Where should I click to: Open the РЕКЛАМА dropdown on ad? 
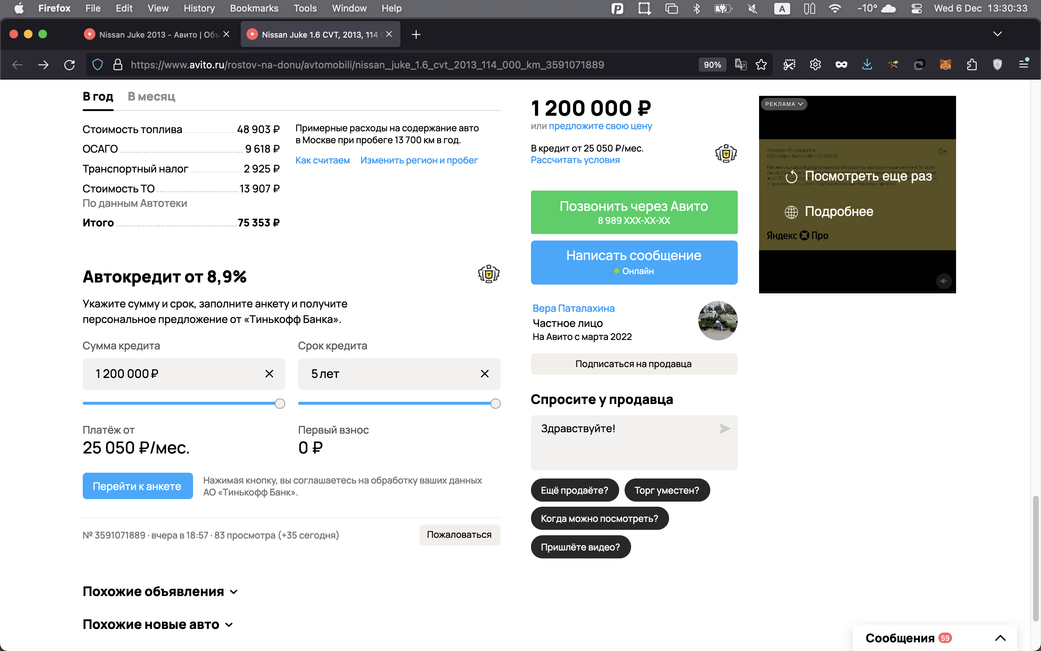[784, 104]
